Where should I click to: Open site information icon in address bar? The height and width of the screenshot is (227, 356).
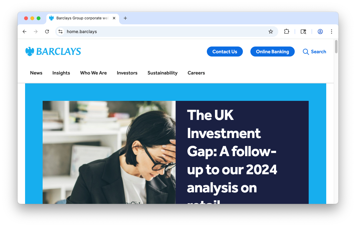click(60, 32)
